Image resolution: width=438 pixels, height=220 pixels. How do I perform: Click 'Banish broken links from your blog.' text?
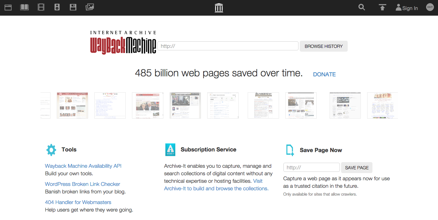pos(85,192)
